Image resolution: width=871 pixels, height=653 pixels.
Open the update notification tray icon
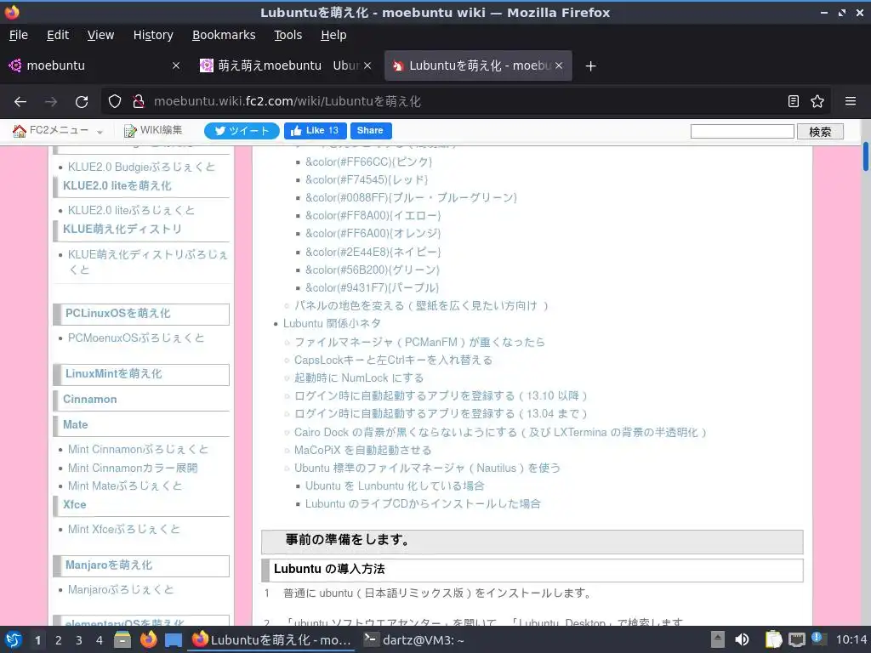click(x=818, y=639)
